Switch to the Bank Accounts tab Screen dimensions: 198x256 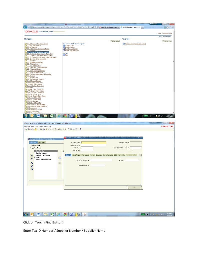point(108,155)
